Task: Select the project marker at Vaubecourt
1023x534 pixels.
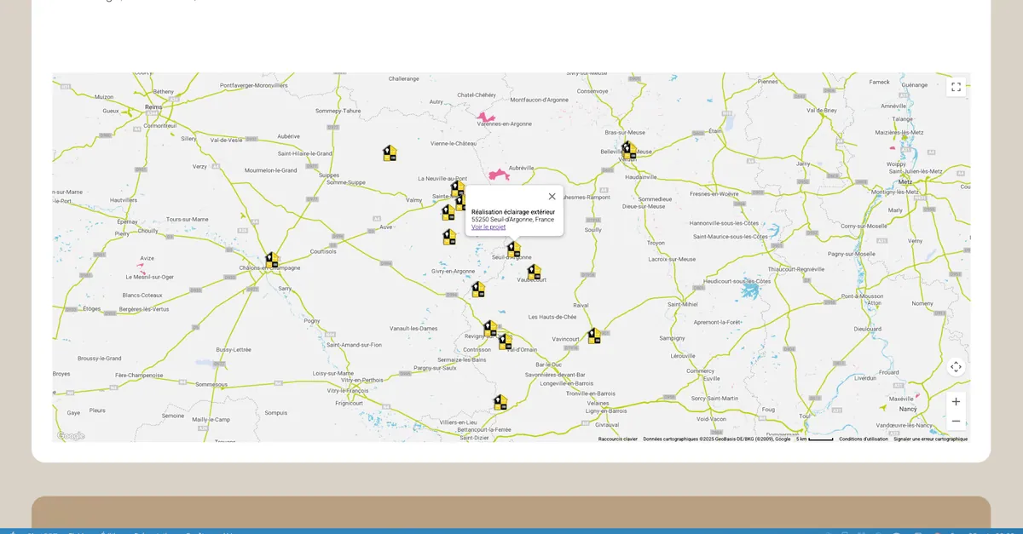Action: 535,272
